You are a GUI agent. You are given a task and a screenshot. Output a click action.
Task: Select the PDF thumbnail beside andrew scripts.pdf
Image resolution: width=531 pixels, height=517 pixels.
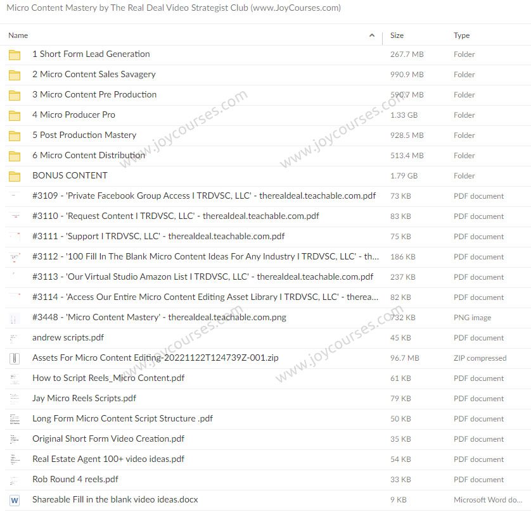click(x=15, y=338)
